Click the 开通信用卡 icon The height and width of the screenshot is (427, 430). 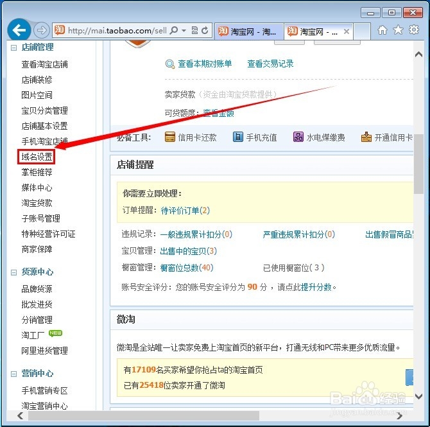366,137
